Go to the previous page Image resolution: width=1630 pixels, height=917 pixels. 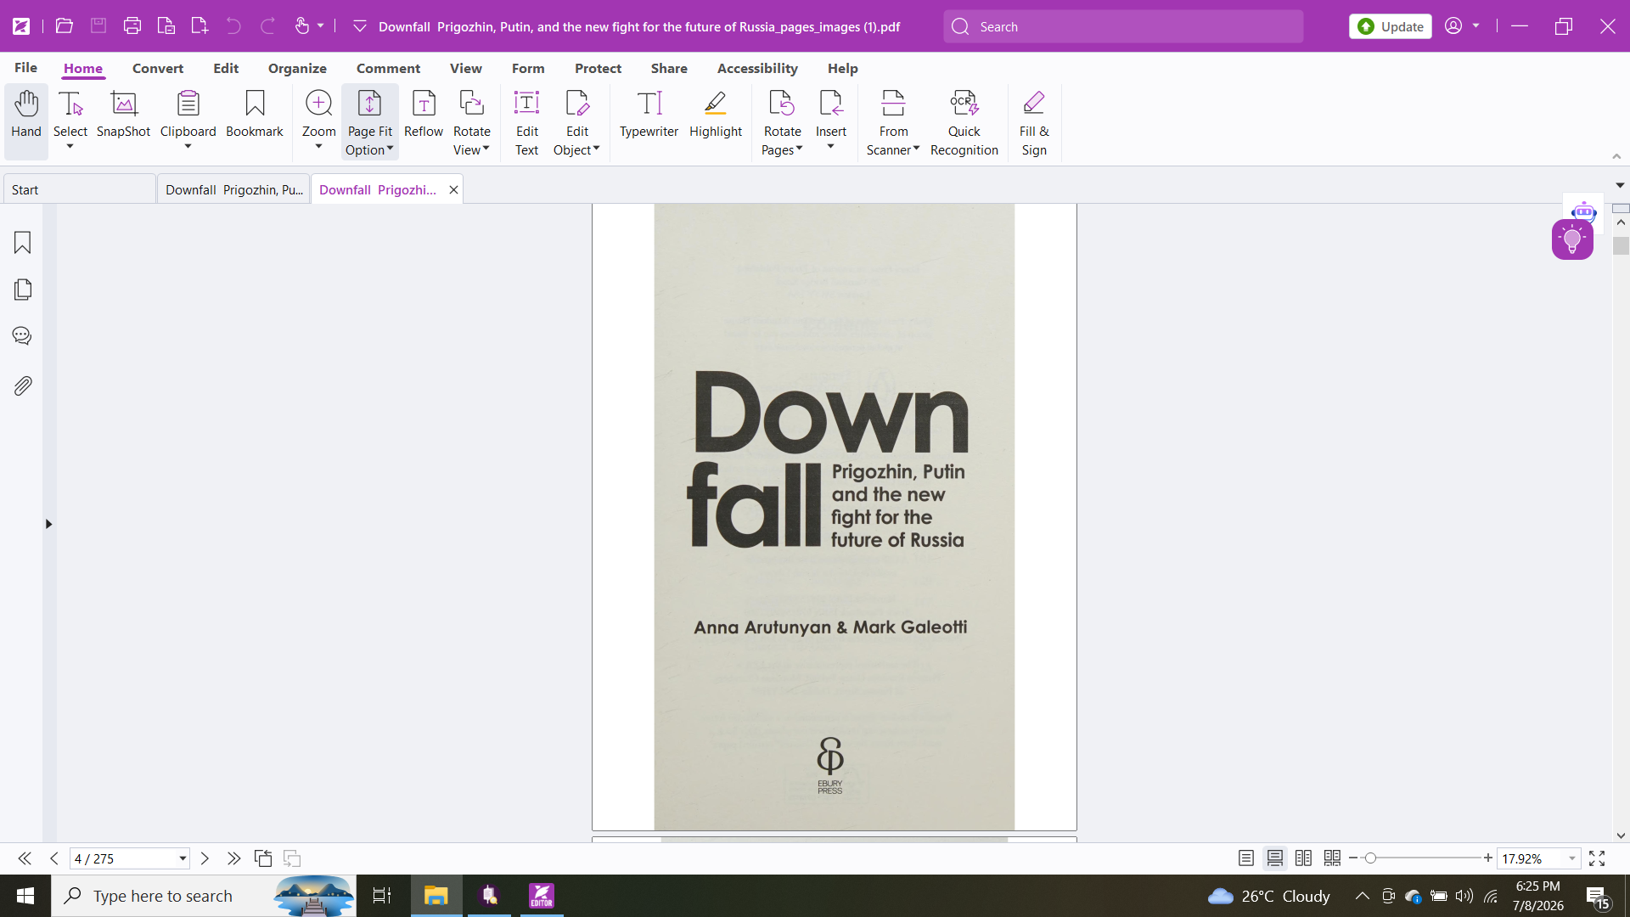pos(54,858)
